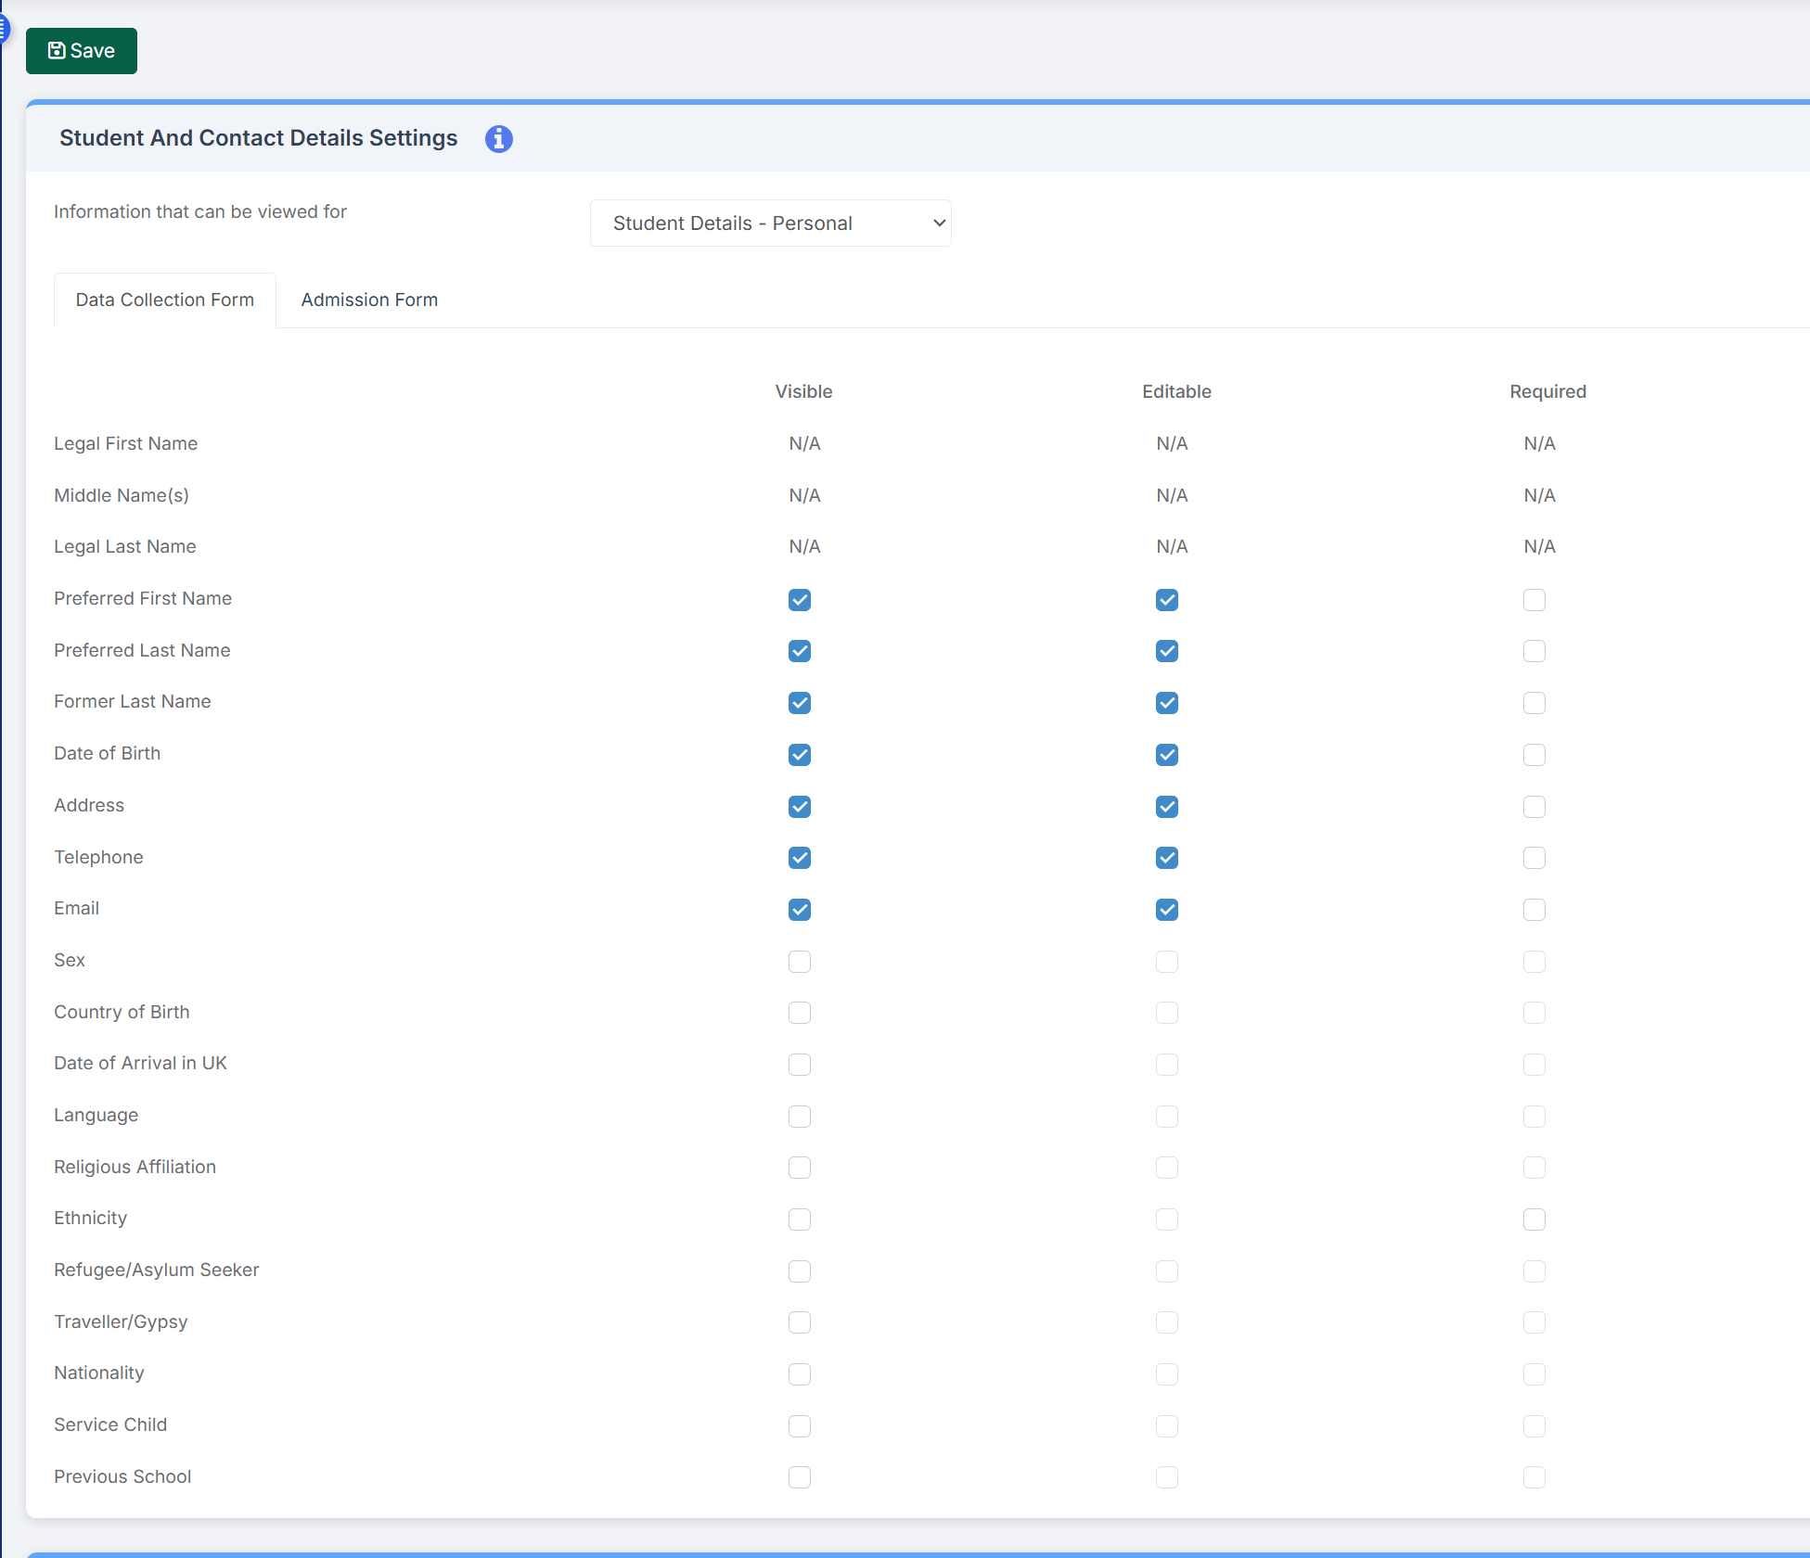Toggle Visible checkbox for Email
Viewport: 1810px width, 1558px height.
pyautogui.click(x=800, y=910)
